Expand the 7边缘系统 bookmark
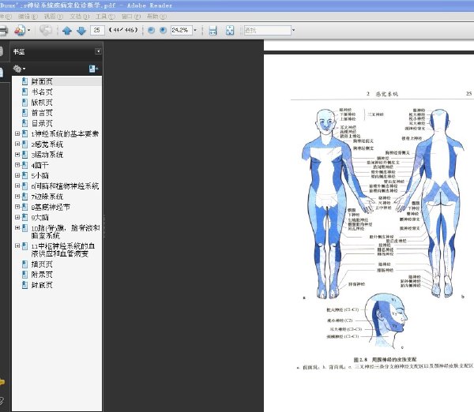474x412 pixels. 17,197
